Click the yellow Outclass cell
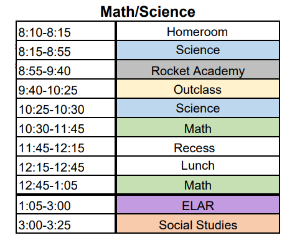Screen dimensions: 292x248 [x=198, y=89]
